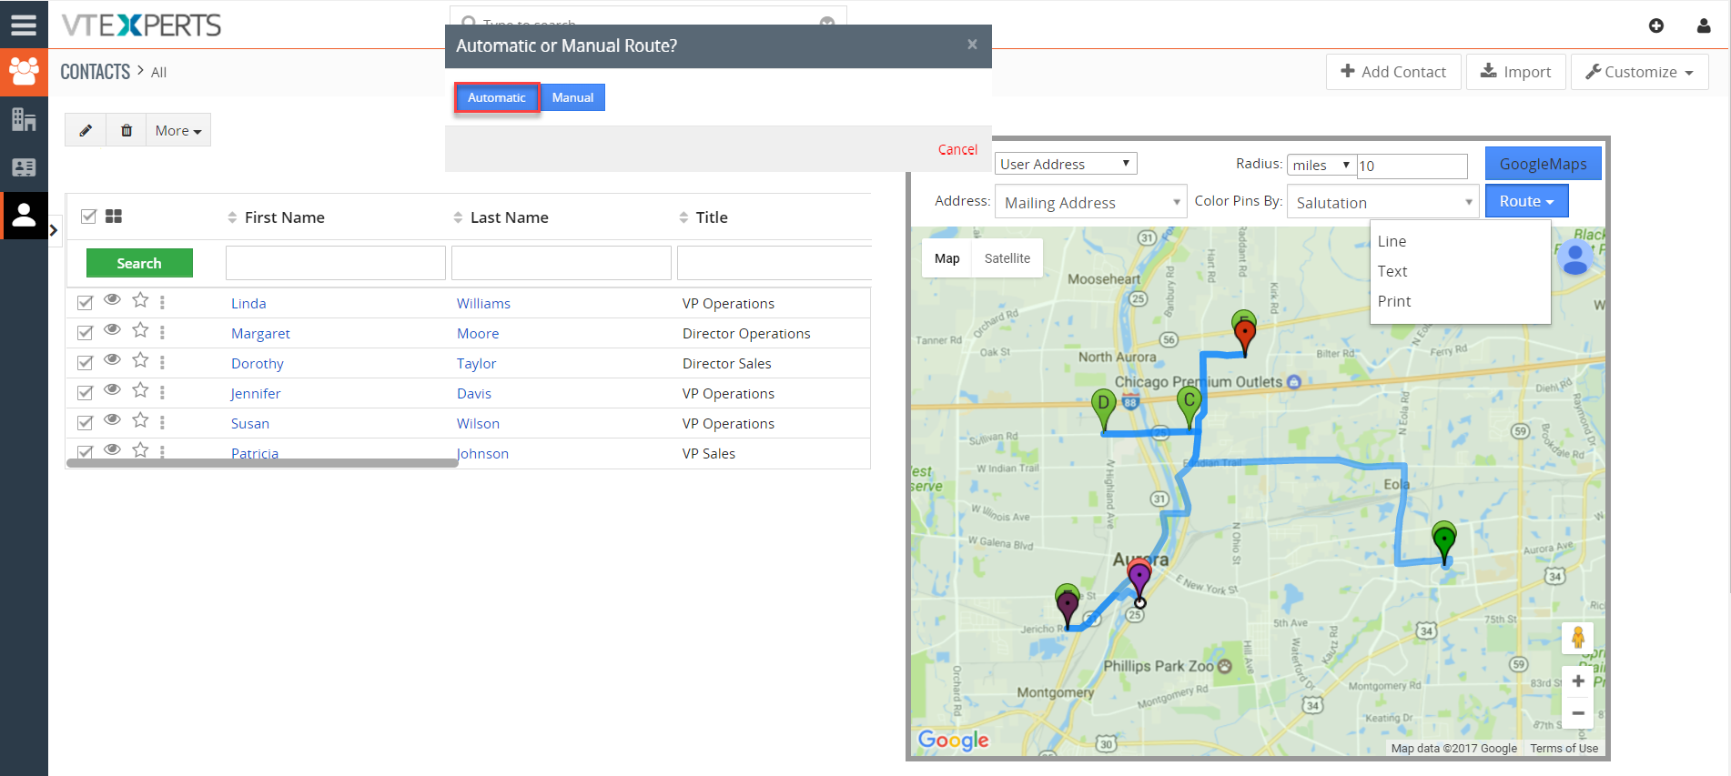Uncheck Margaret Moore row checkbox
This screenshot has height=776, width=1731.
pos(85,333)
